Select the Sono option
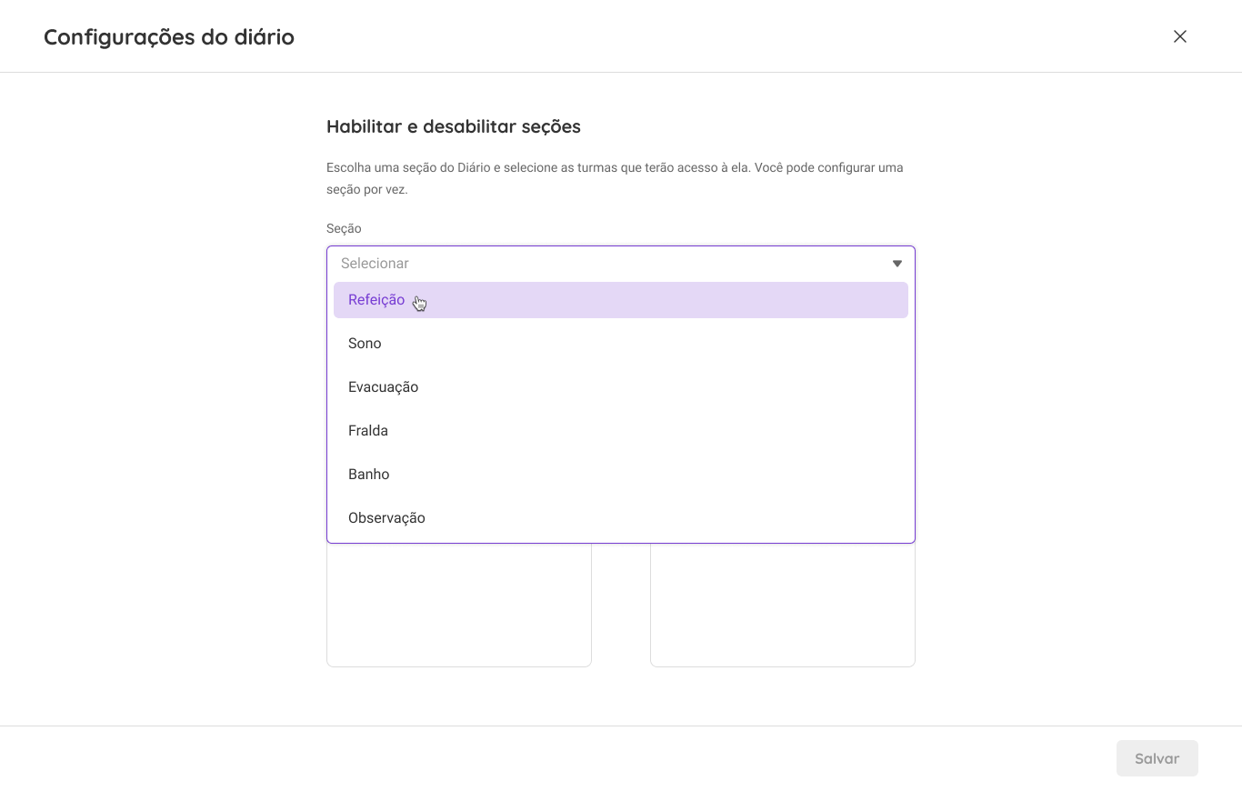Screen dimensions: 1242x791 (621, 344)
